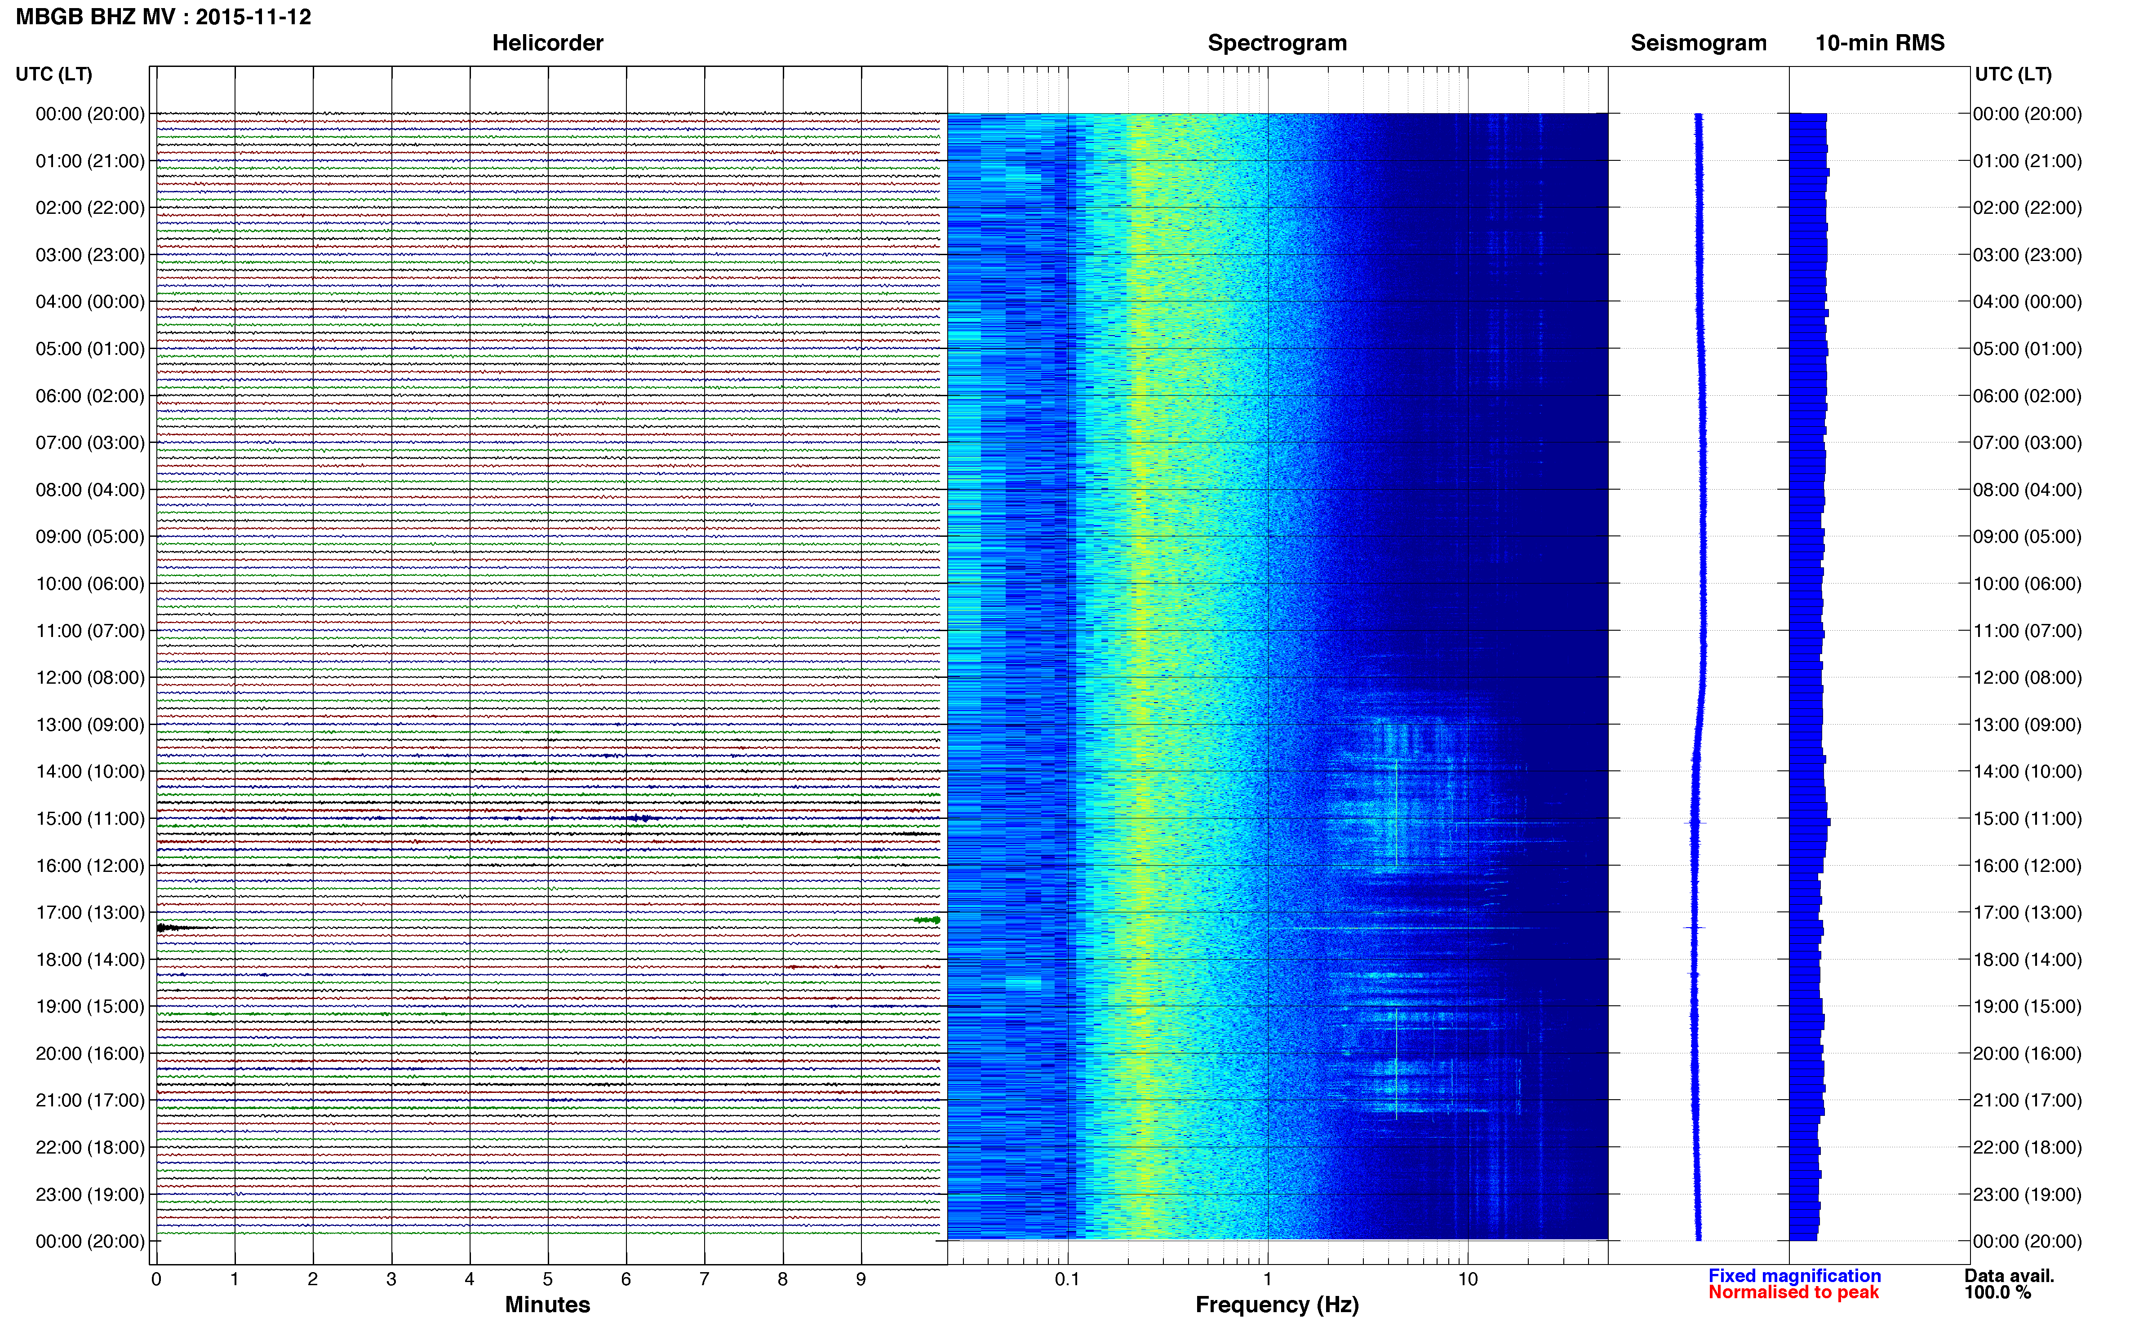Click the minute tick label 9
This screenshot has height=1331, width=2130.
[861, 1279]
